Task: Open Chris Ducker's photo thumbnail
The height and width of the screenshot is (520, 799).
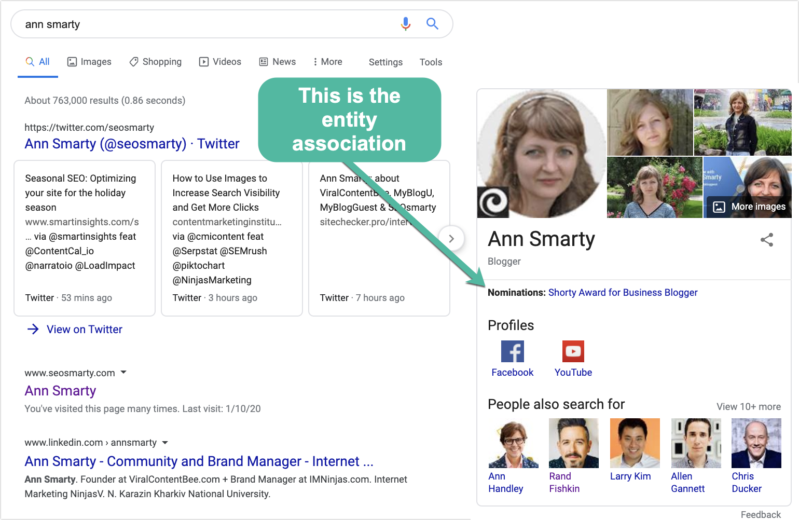Action: (x=756, y=443)
